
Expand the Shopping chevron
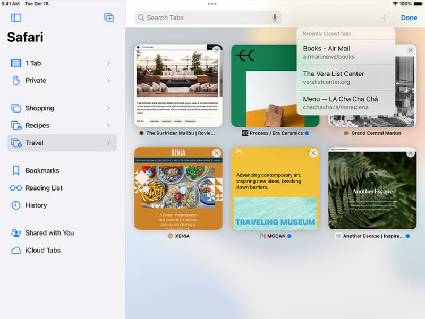pos(108,108)
